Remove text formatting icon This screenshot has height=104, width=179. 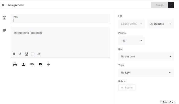coord(39,54)
